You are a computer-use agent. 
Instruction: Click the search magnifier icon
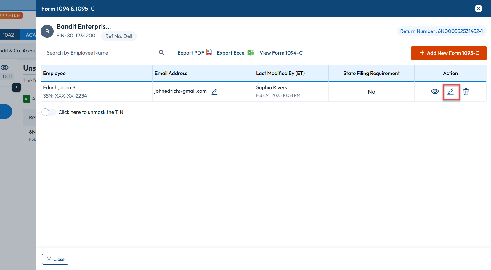(x=162, y=53)
